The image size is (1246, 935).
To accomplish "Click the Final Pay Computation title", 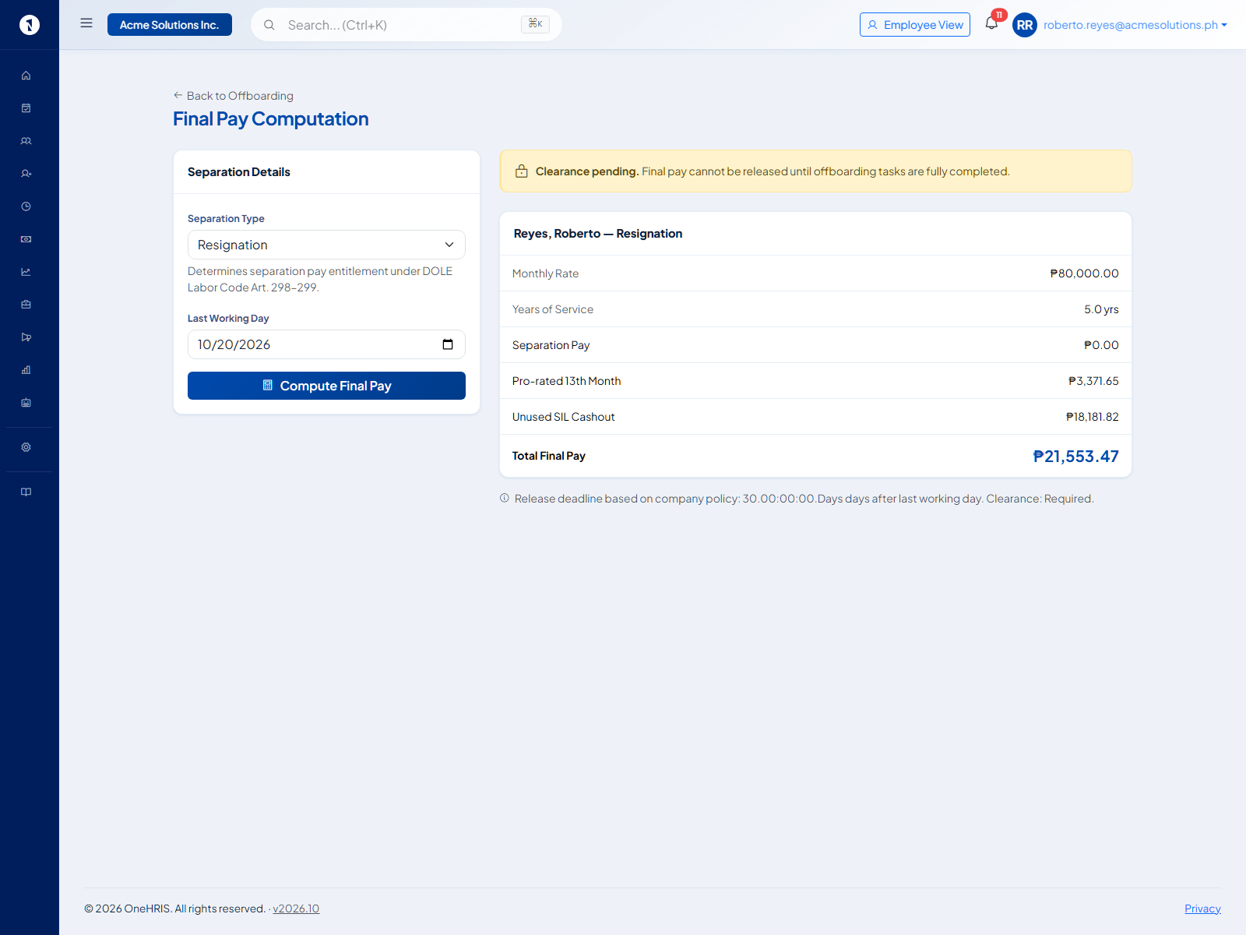I will [x=271, y=118].
